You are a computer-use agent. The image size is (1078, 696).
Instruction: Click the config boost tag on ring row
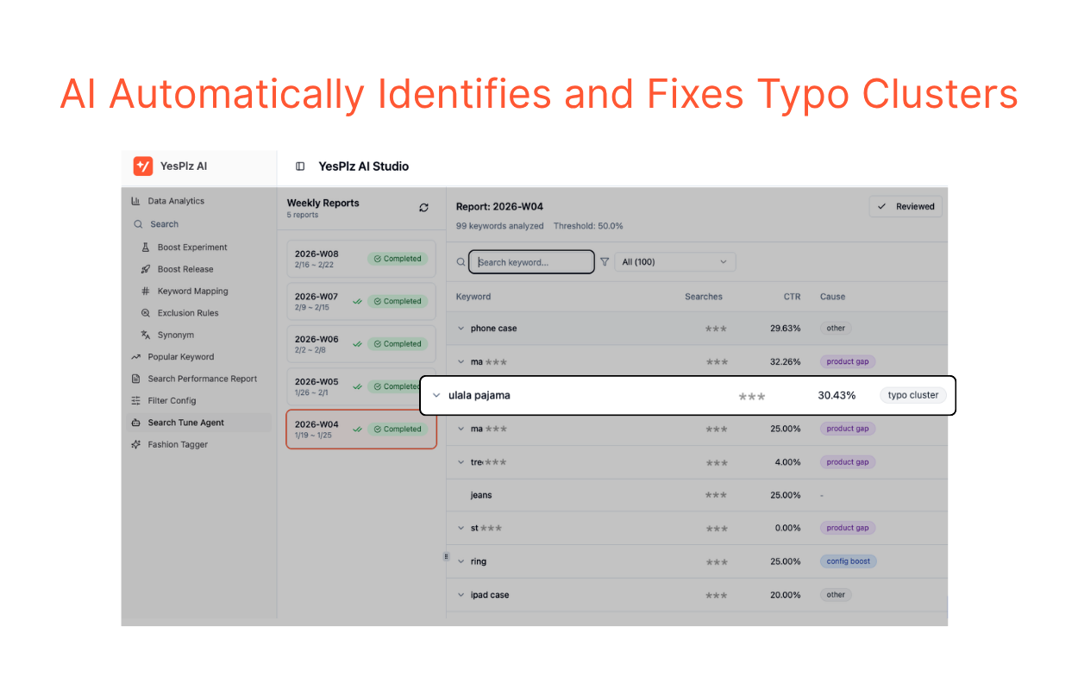click(849, 561)
